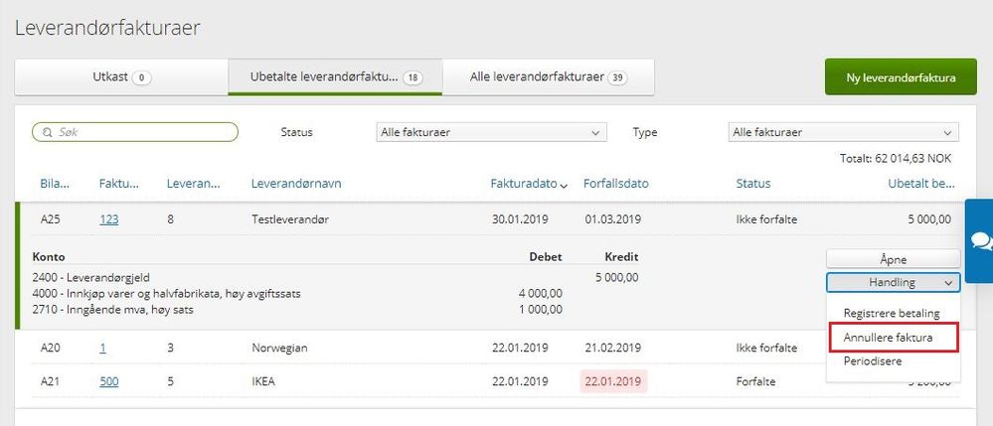
Task: Choose Registrere betaling from menu
Action: tap(891, 313)
